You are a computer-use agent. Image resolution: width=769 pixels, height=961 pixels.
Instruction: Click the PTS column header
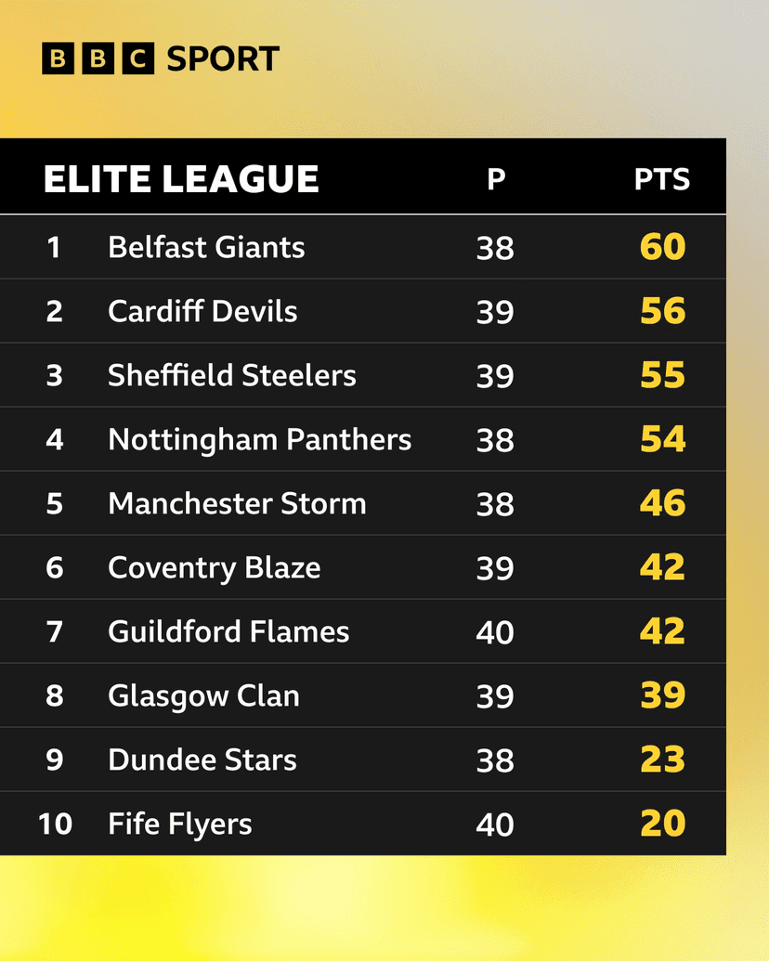coord(662,179)
